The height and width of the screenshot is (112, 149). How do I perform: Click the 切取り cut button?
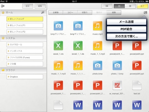pyautogui.click(x=85, y=12)
